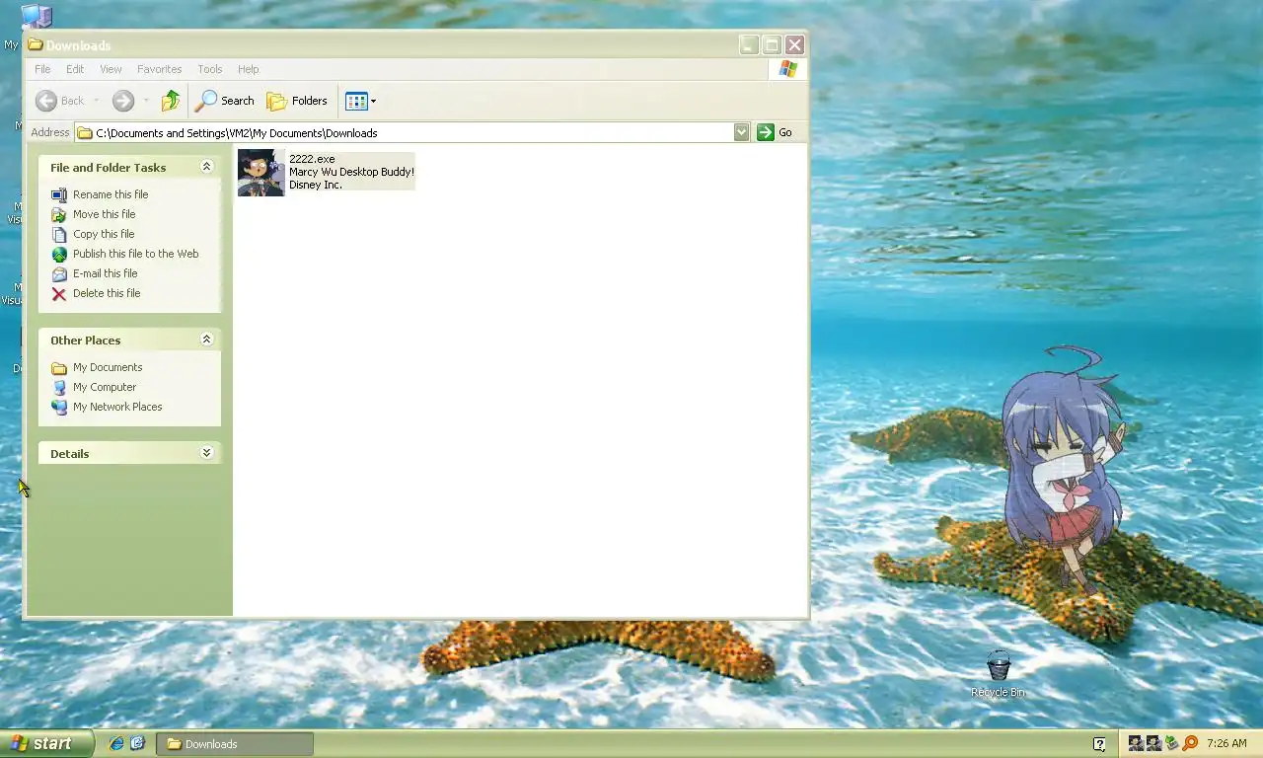Image resolution: width=1263 pixels, height=758 pixels.
Task: Collapse the File and Folder Tasks panel
Action: tap(206, 167)
